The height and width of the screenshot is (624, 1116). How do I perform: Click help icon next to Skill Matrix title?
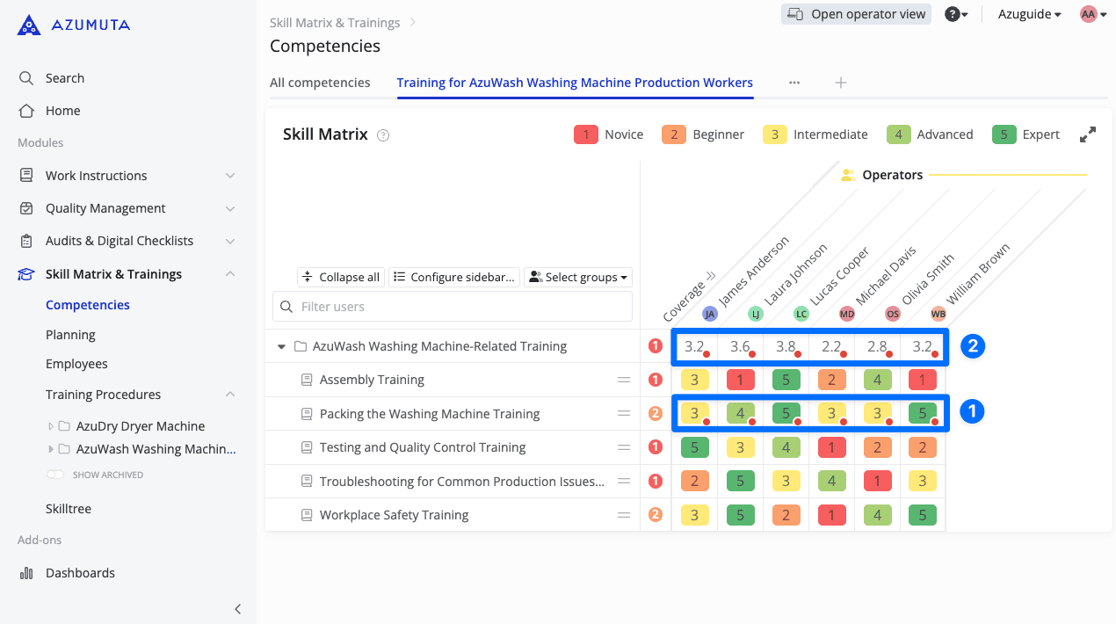coord(382,135)
